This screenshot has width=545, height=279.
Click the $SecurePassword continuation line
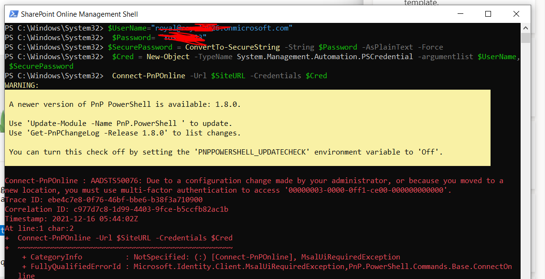coord(42,66)
